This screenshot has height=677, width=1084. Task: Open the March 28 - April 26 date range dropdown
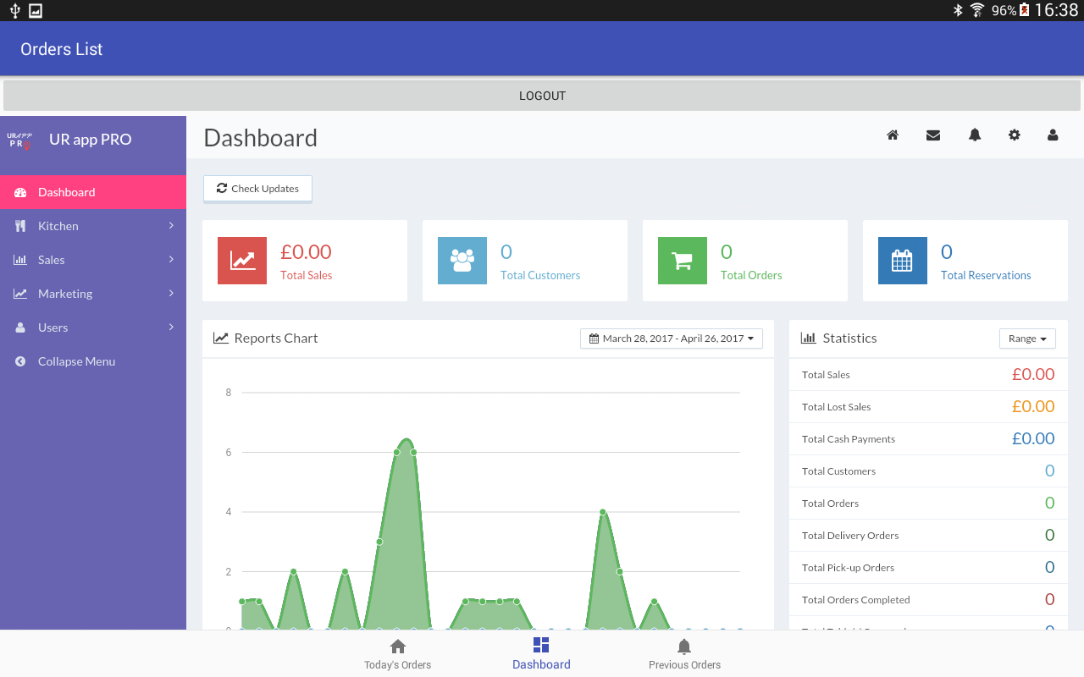pyautogui.click(x=672, y=338)
